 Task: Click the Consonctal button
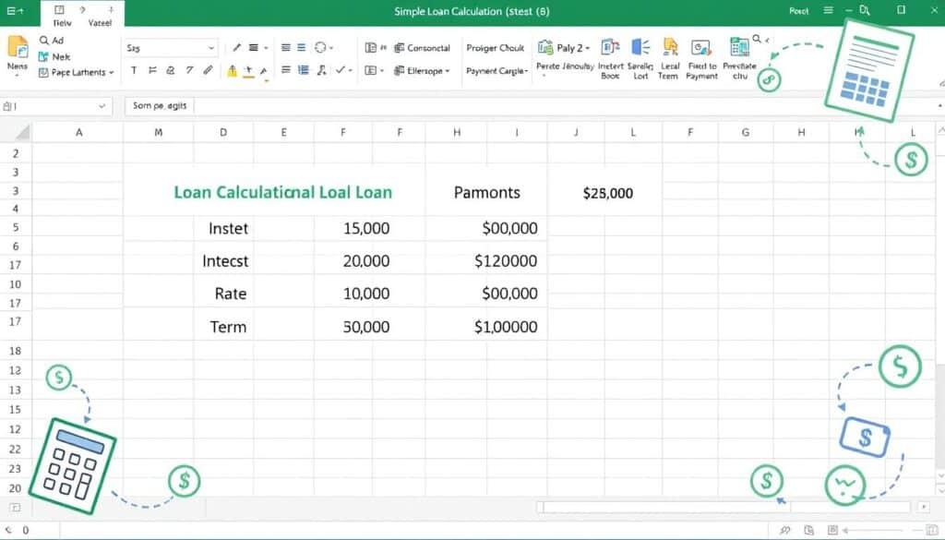tap(422, 48)
